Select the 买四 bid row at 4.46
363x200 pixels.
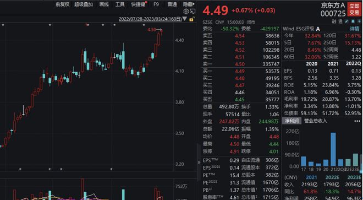[241, 93]
